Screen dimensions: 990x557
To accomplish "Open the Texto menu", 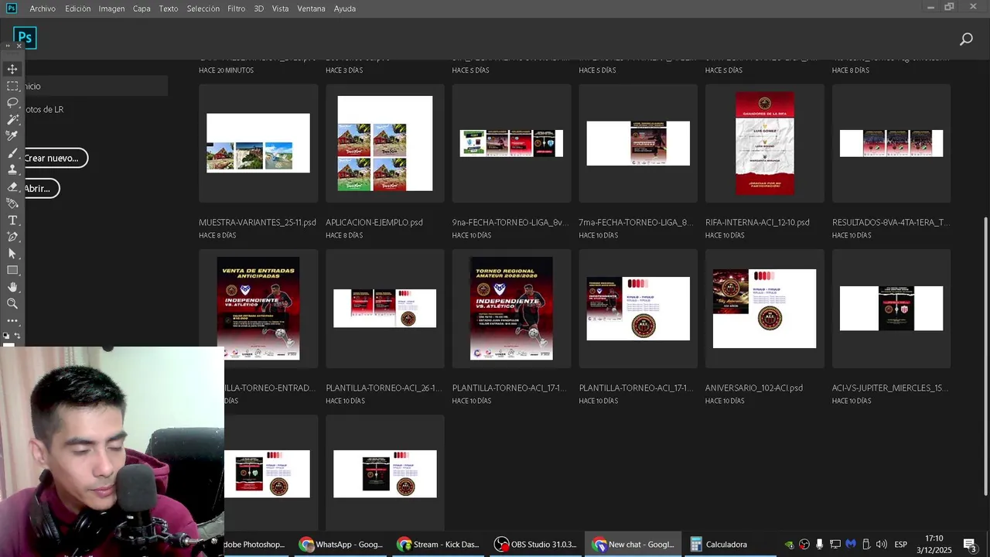I will (x=169, y=9).
